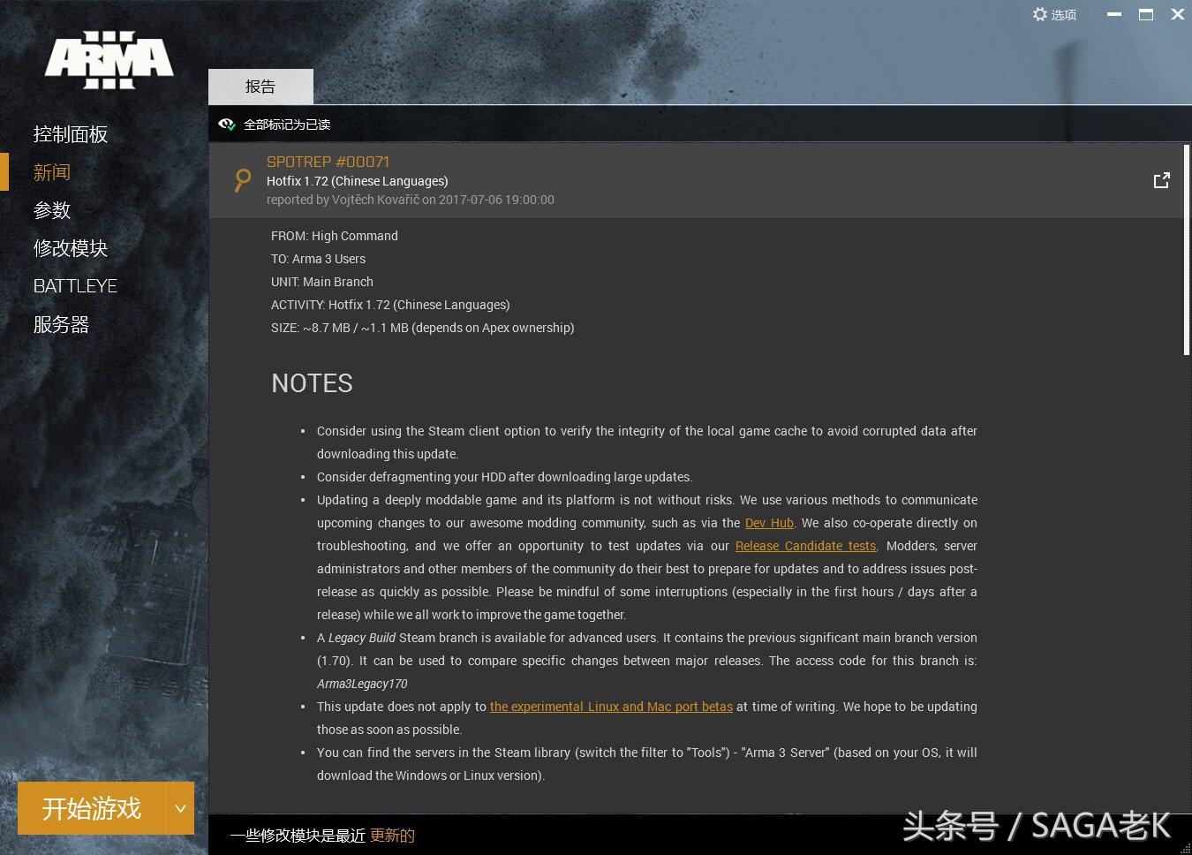
Task: Open the 修改模块 mods section
Action: tap(71, 248)
